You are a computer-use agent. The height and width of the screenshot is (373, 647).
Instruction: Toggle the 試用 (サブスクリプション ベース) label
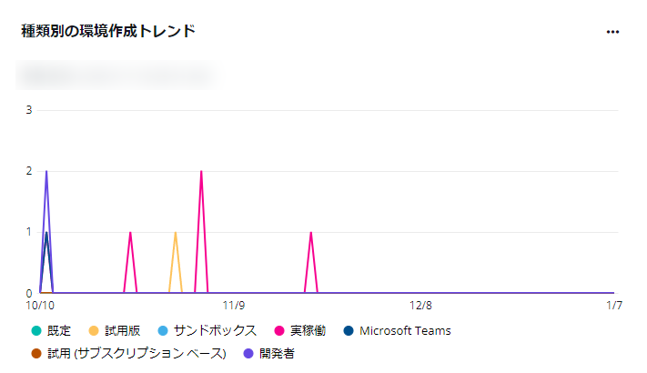pyautogui.click(x=136, y=353)
